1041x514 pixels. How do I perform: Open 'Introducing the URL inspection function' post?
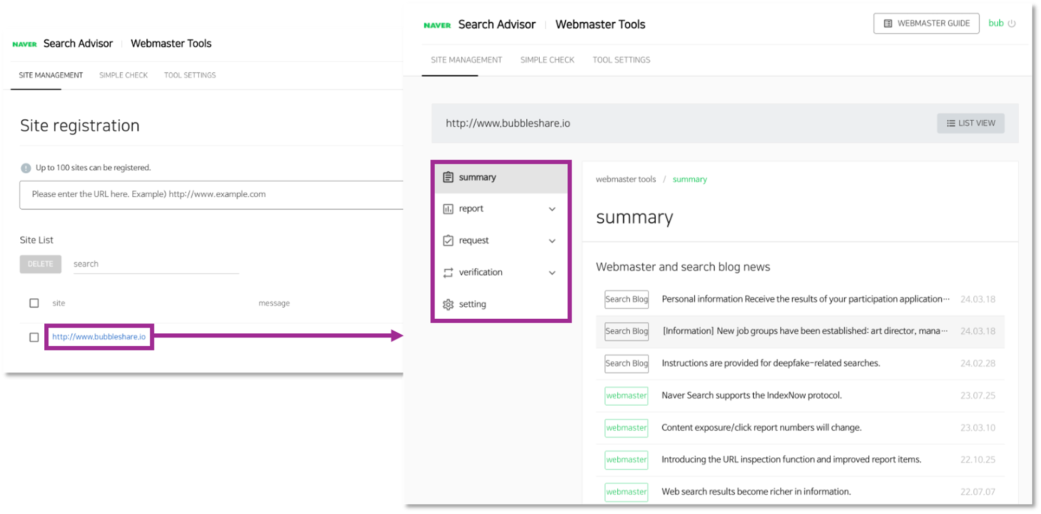coord(791,459)
